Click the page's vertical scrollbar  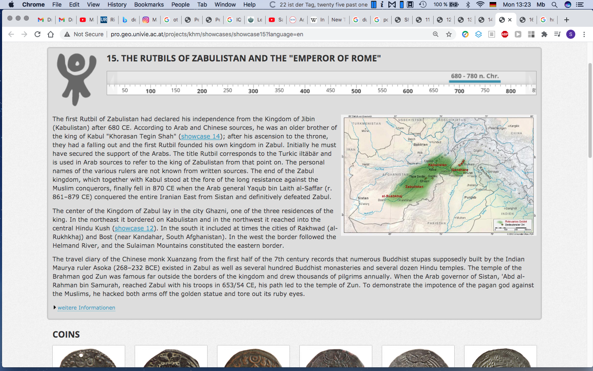click(590, 110)
